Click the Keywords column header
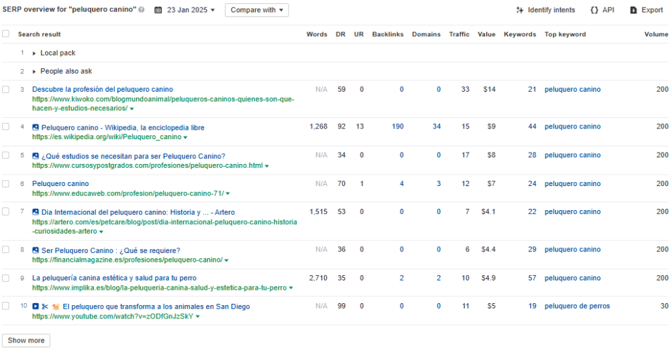Image resolution: width=671 pixels, height=350 pixels. point(520,34)
